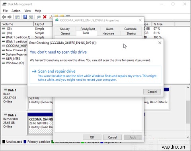
Task: Click the disk icon beside Disk 1 label
Action: click(6, 90)
